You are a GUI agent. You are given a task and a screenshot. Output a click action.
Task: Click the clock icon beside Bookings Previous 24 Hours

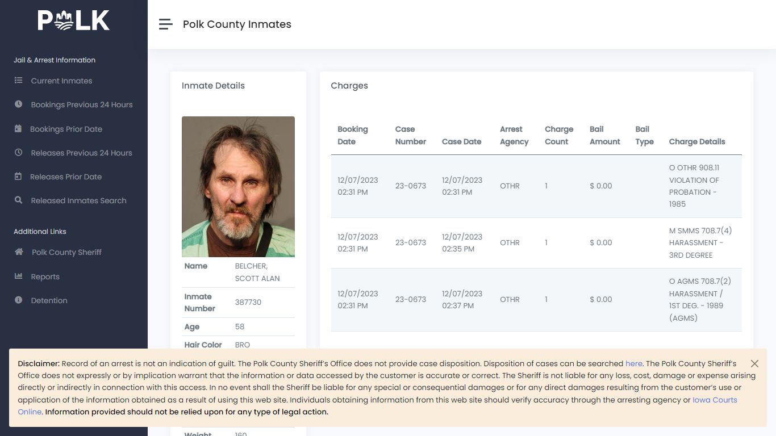point(19,104)
